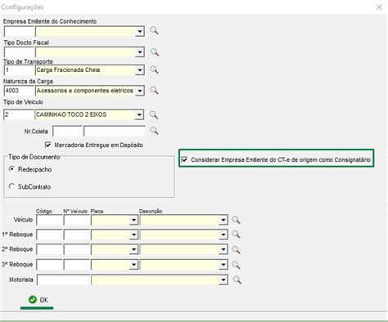Expand 3º Reboque Placa dropdown
388x322 pixels.
133,265
